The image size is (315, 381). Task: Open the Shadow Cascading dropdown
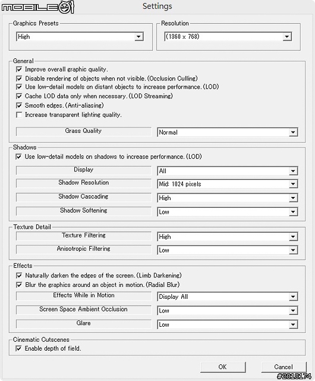[x=228, y=198]
